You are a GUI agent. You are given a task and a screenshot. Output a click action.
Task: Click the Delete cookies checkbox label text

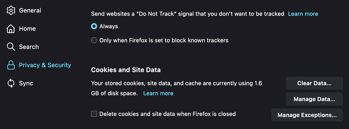[x=168, y=114]
